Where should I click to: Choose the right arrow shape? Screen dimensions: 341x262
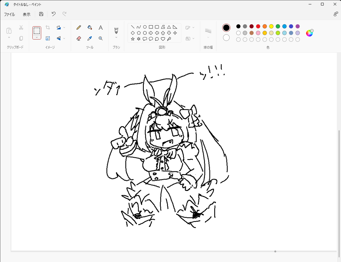[151, 33]
